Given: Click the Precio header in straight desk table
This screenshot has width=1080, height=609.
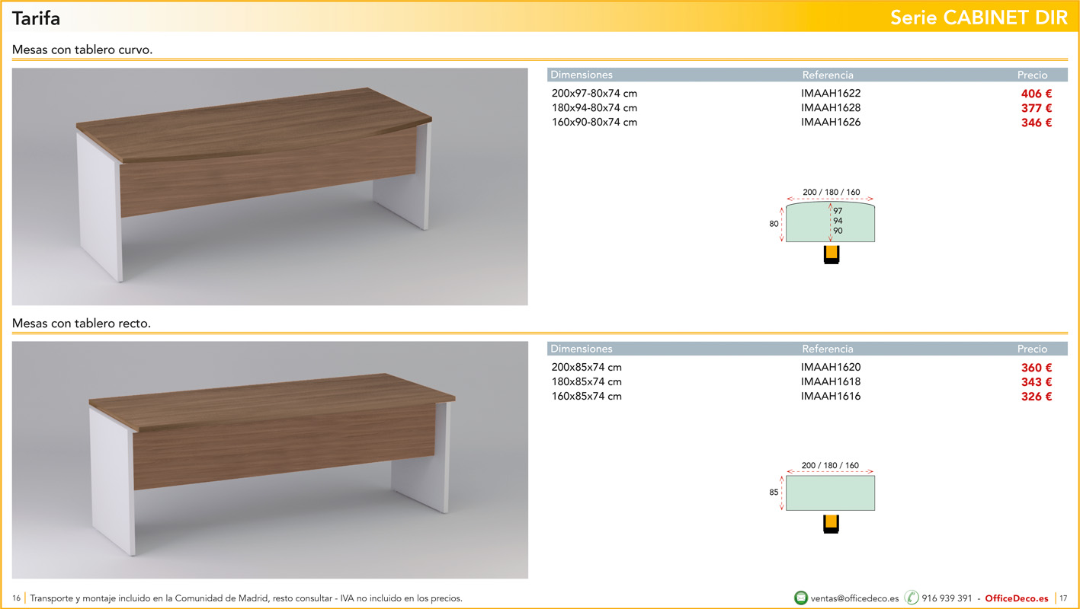Looking at the screenshot, I should (1033, 349).
